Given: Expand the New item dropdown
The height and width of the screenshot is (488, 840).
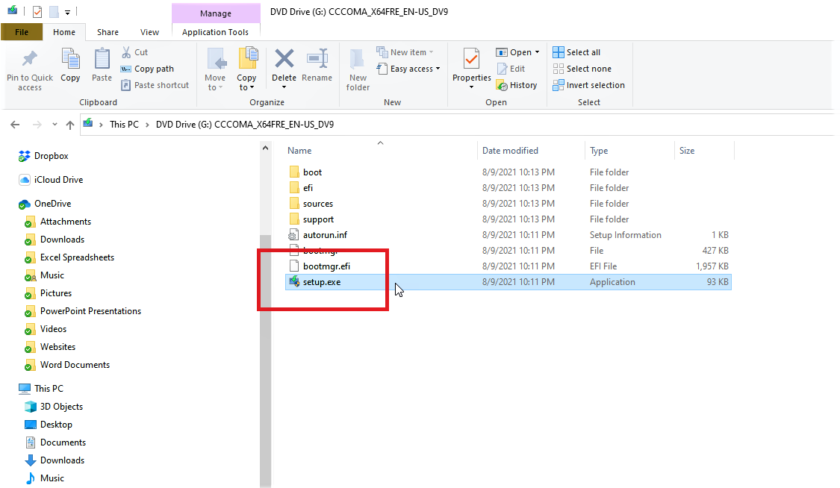Looking at the screenshot, I should coord(405,51).
